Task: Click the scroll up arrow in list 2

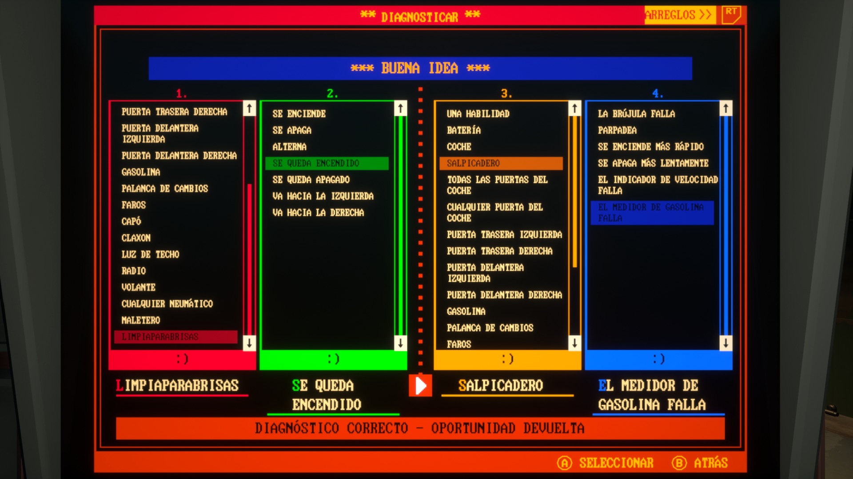Action: tap(400, 108)
